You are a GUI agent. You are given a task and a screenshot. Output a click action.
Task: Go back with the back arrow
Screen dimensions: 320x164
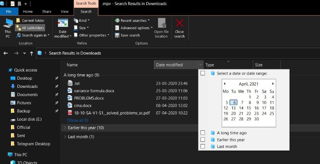pos(6,53)
